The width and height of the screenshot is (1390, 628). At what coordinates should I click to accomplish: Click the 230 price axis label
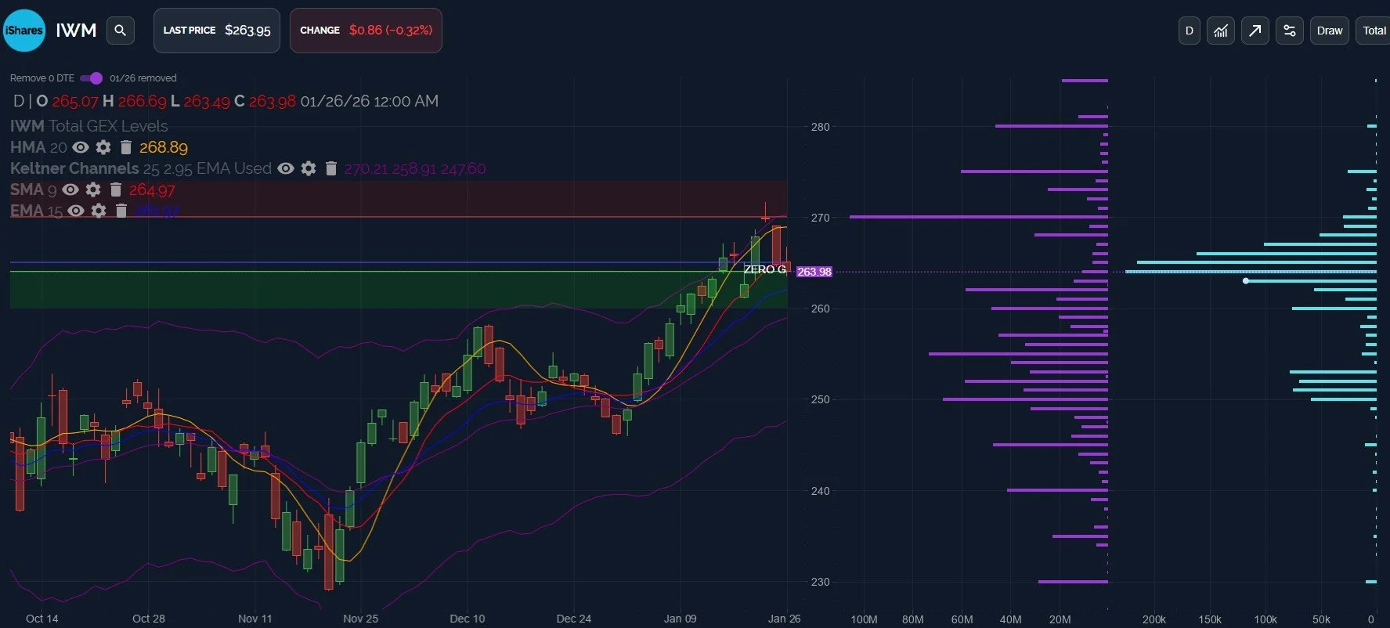[x=820, y=582]
